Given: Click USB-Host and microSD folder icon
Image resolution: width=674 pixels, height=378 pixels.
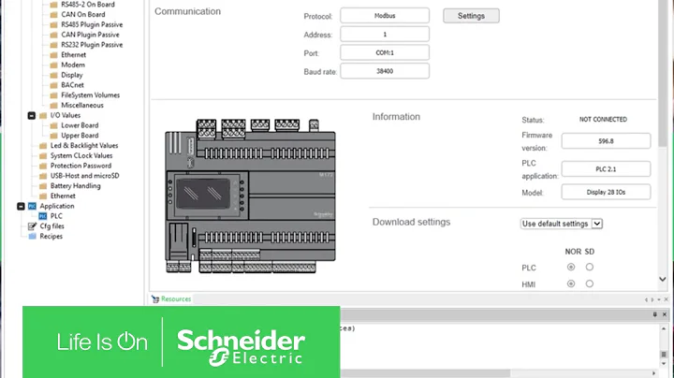Looking at the screenshot, I should 43,176.
